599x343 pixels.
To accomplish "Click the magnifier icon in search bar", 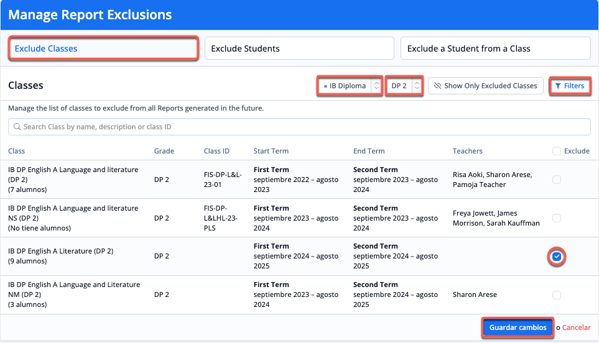I will [x=17, y=127].
